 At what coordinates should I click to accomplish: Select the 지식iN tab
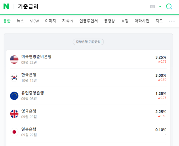point(68,21)
